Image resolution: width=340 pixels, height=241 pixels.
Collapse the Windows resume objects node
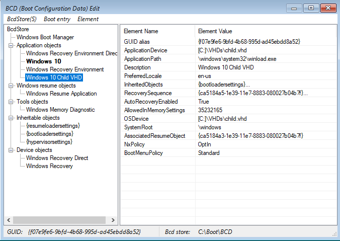[x=11, y=86]
